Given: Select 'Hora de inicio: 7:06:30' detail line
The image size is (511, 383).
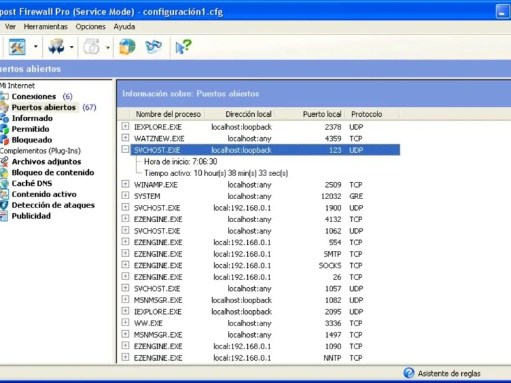Looking at the screenshot, I should (x=181, y=161).
